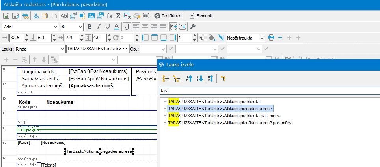Toggle auto-expand height option

pos(183,27)
